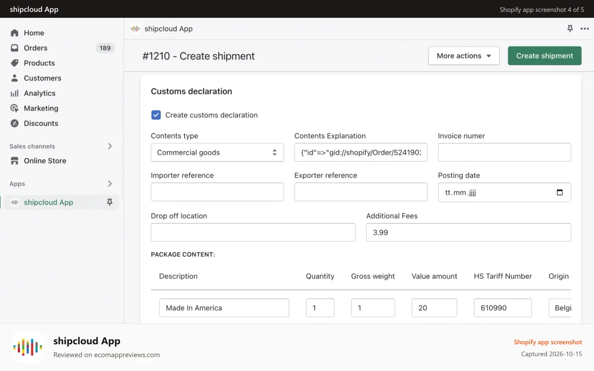Click the Value amount column header
This screenshot has width=594, height=371.
(435, 276)
